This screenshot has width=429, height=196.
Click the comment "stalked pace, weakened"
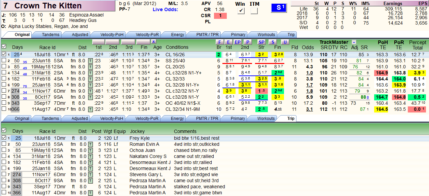pos(200,187)
